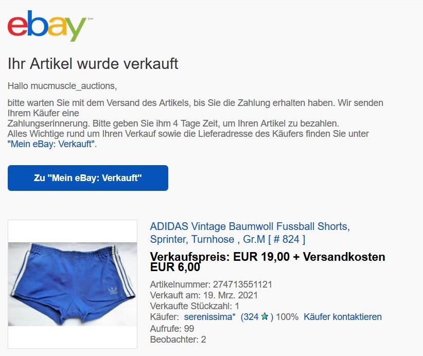423x356 pixels.
Task: Click the Zahlungserinnerung sentence in the message
Action: pos(173,123)
